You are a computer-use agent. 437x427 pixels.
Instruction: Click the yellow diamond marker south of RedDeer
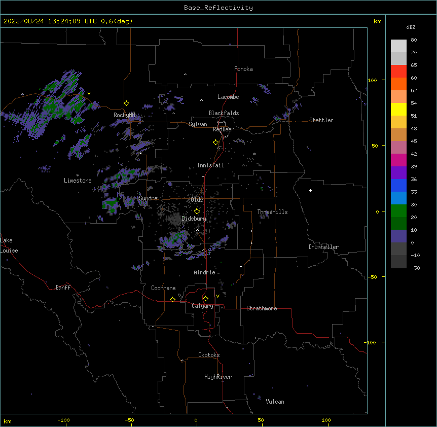[216, 143]
